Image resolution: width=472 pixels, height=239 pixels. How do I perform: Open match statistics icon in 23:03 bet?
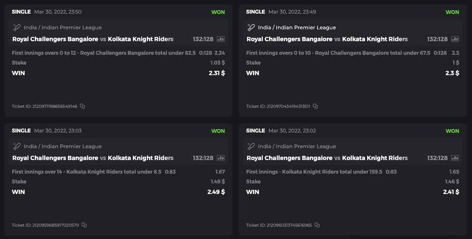pos(221,158)
